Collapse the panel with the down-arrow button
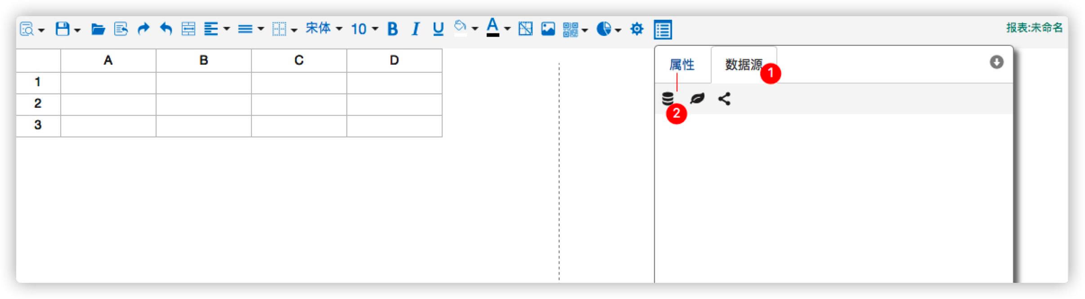The height and width of the screenshot is (299, 1085). 996,62
